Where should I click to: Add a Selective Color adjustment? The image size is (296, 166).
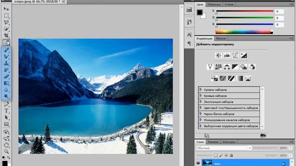(x=248, y=78)
